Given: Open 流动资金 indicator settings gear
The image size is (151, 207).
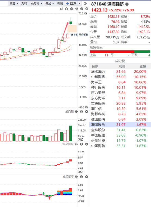Looking at the screenshot, I should [76, 144].
